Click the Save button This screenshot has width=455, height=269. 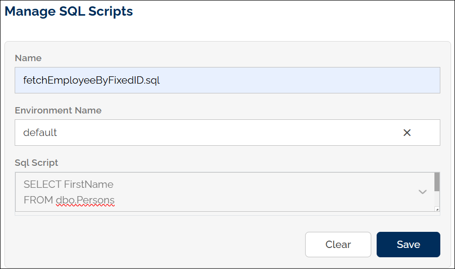coord(408,245)
